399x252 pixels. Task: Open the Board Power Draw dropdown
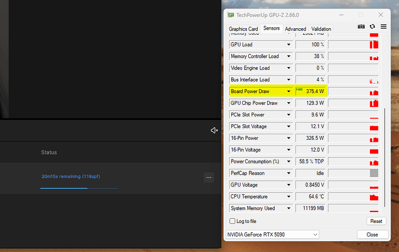point(289,92)
